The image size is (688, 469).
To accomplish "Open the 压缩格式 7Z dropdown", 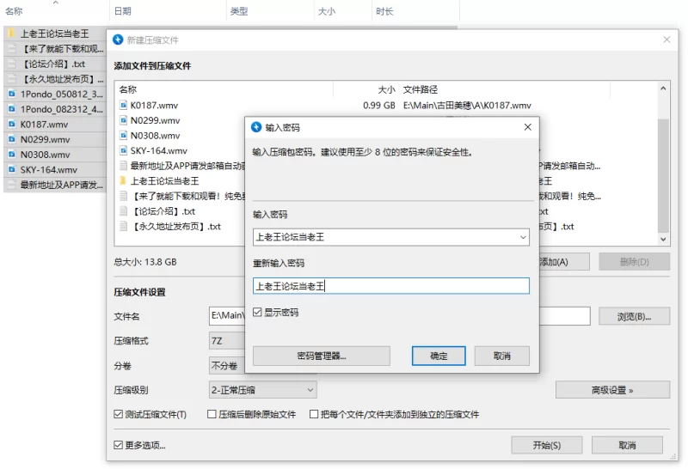I will 227,341.
